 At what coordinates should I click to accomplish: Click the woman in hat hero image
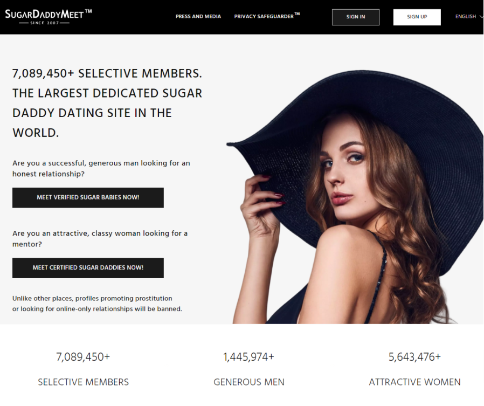[x=355, y=197]
